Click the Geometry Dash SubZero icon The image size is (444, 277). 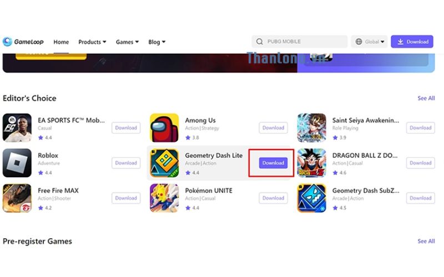(x=311, y=198)
